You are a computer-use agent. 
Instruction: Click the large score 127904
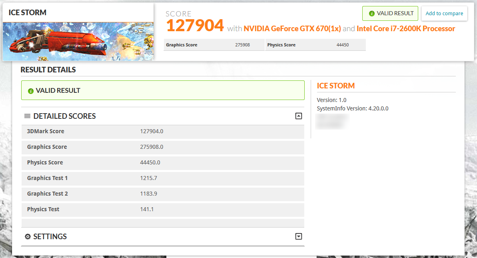[195, 25]
